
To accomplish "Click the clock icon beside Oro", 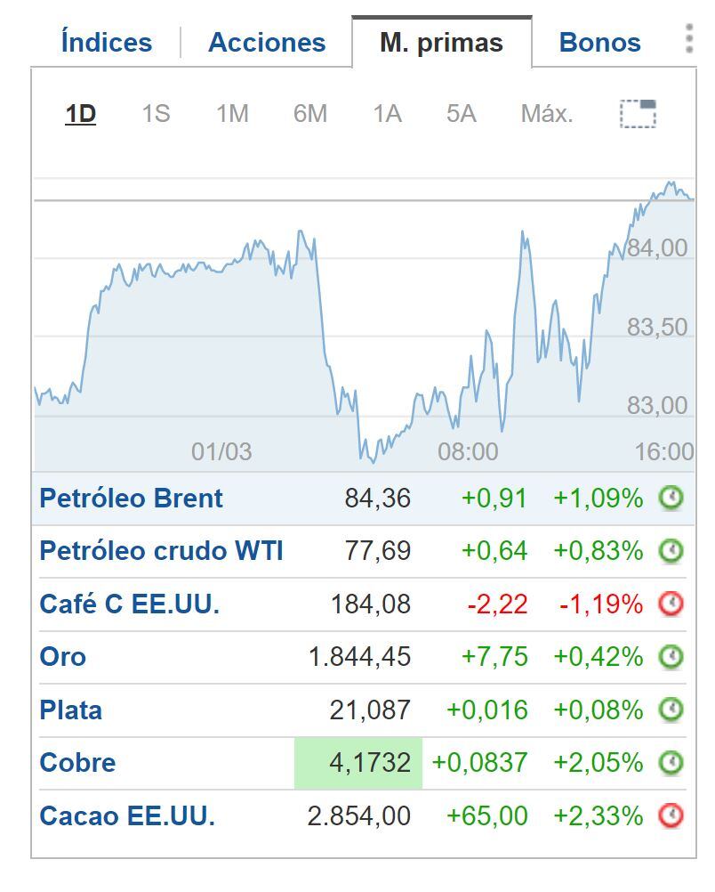I will point(671,657).
